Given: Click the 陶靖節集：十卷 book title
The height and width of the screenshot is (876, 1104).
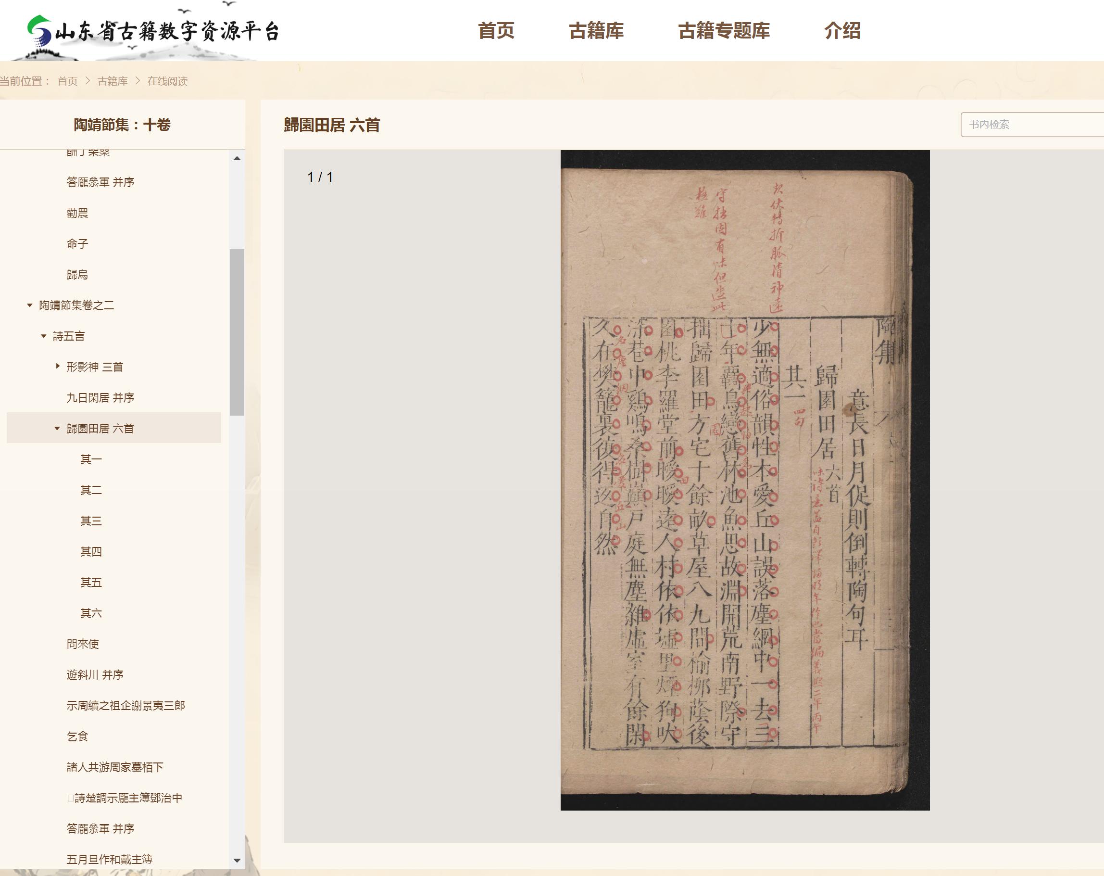Looking at the screenshot, I should tap(122, 125).
